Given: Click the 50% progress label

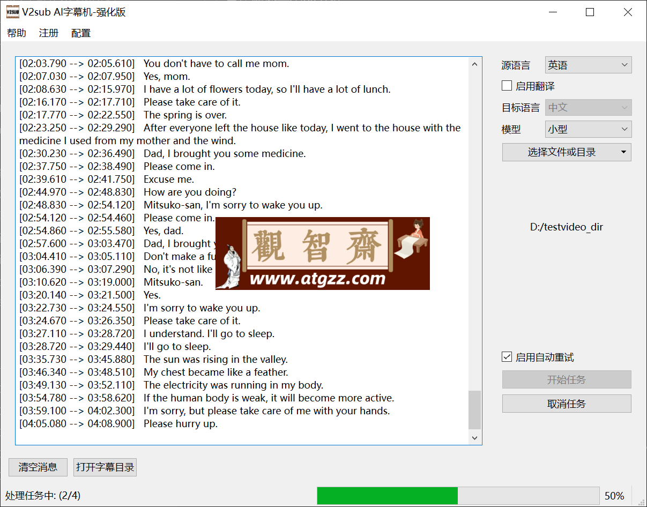Looking at the screenshot, I should 614,496.
